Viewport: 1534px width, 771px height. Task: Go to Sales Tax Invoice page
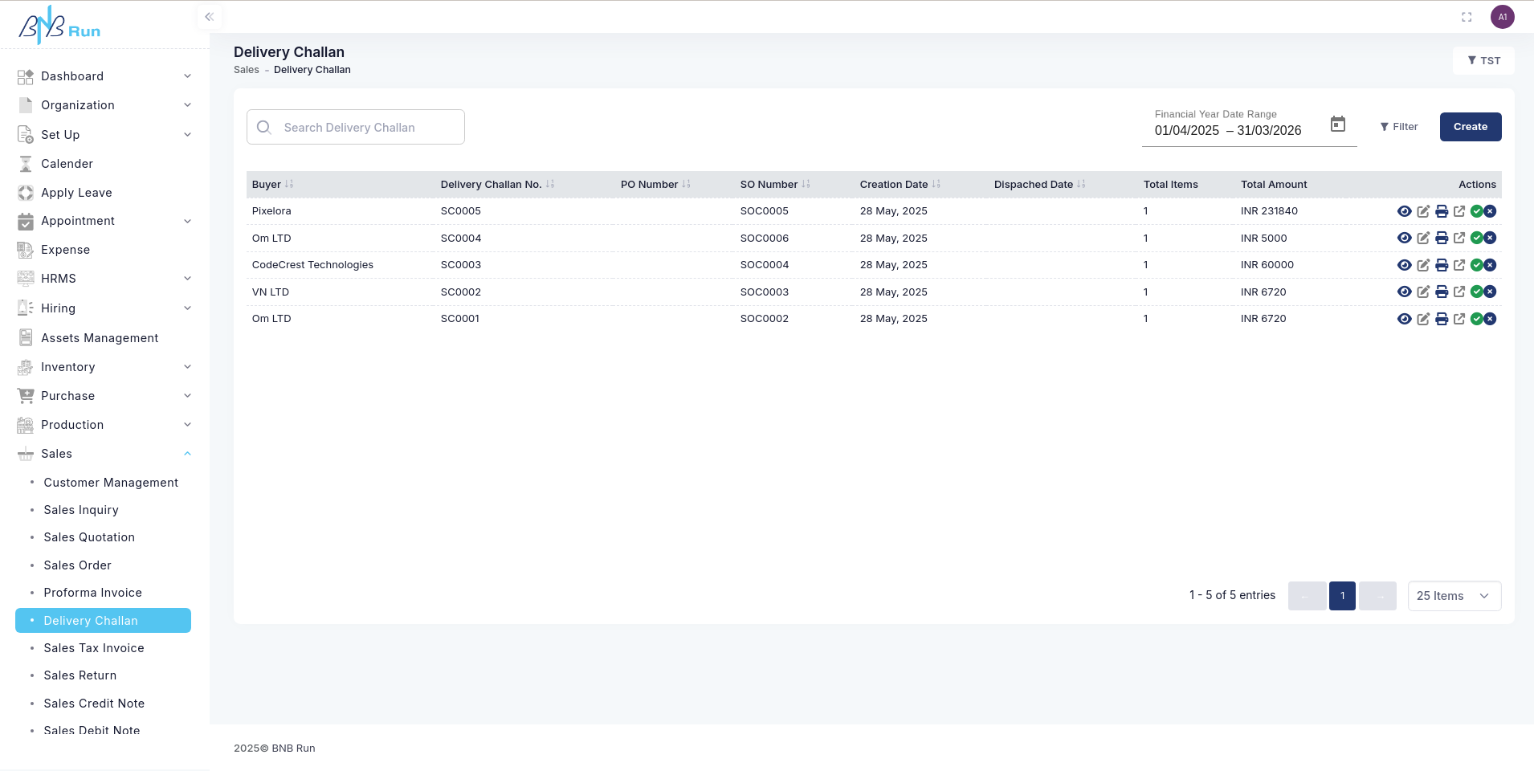pyautogui.click(x=94, y=648)
